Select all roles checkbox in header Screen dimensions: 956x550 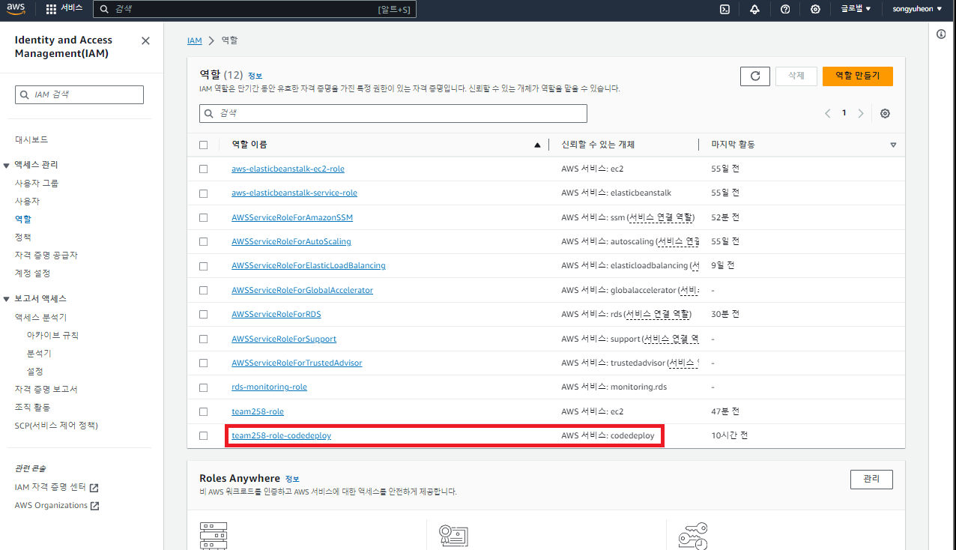click(x=204, y=145)
